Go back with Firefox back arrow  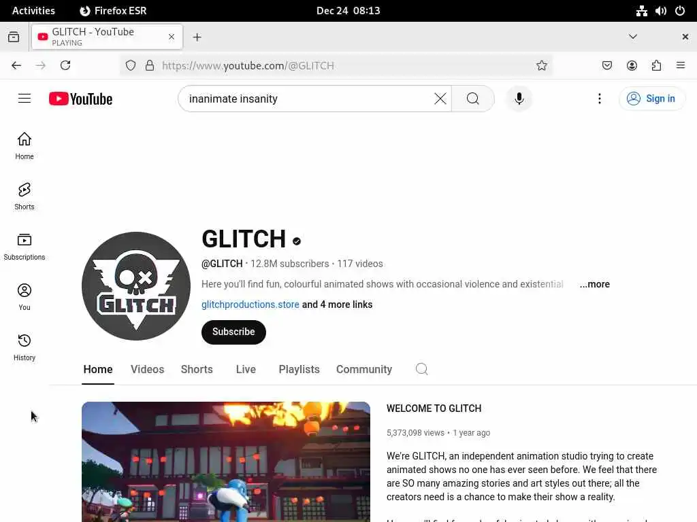point(16,66)
